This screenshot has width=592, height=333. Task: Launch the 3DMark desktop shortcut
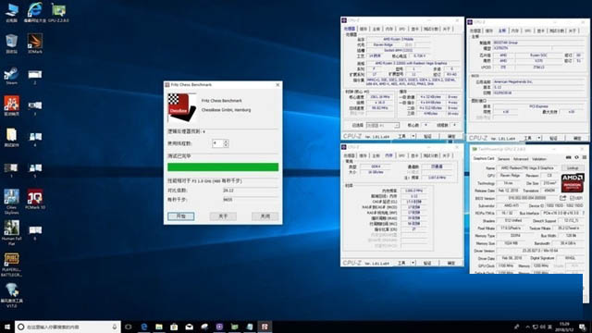[x=35, y=43]
